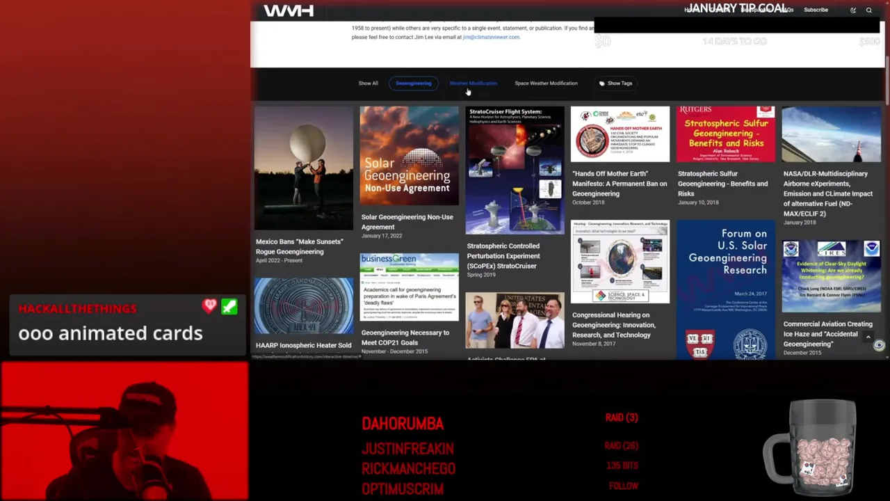
Task: Click the 'November - December 2015' date text
Action: (x=394, y=351)
